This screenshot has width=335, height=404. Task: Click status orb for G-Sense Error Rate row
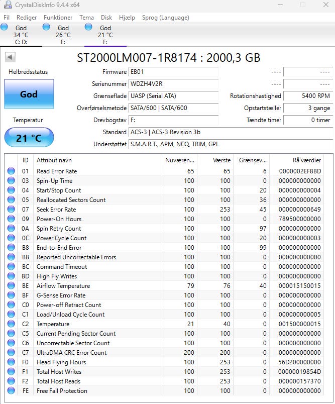(11, 295)
